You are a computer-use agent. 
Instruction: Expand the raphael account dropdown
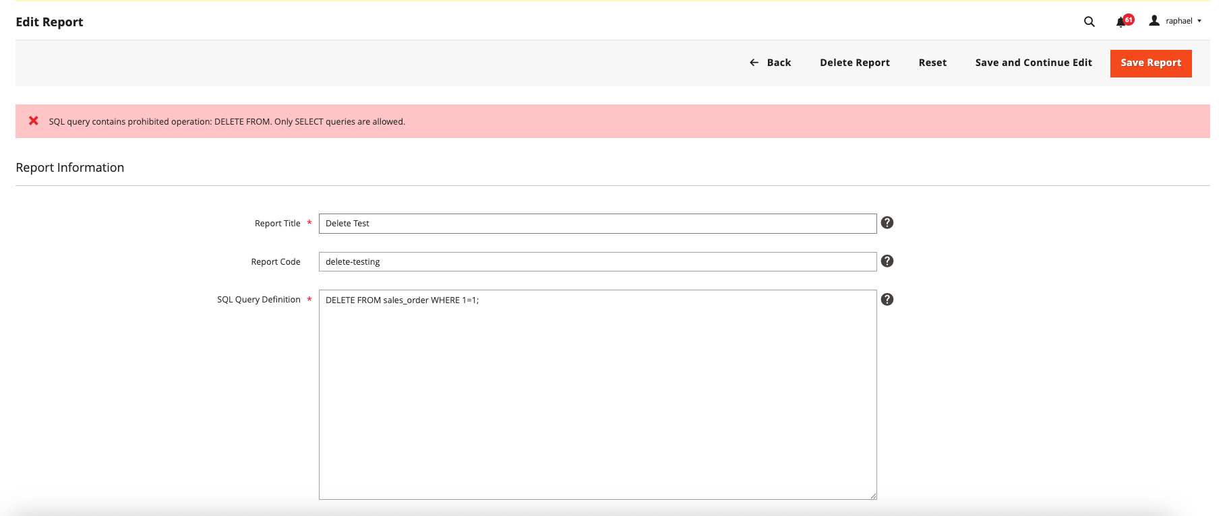tap(1176, 21)
